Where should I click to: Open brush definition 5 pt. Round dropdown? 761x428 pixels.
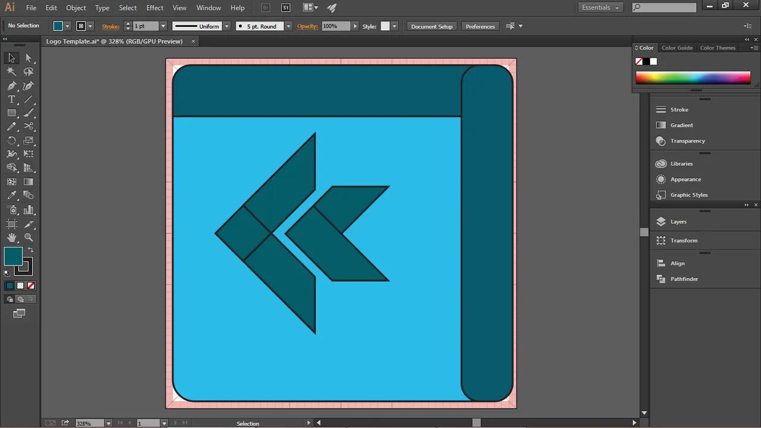point(288,26)
